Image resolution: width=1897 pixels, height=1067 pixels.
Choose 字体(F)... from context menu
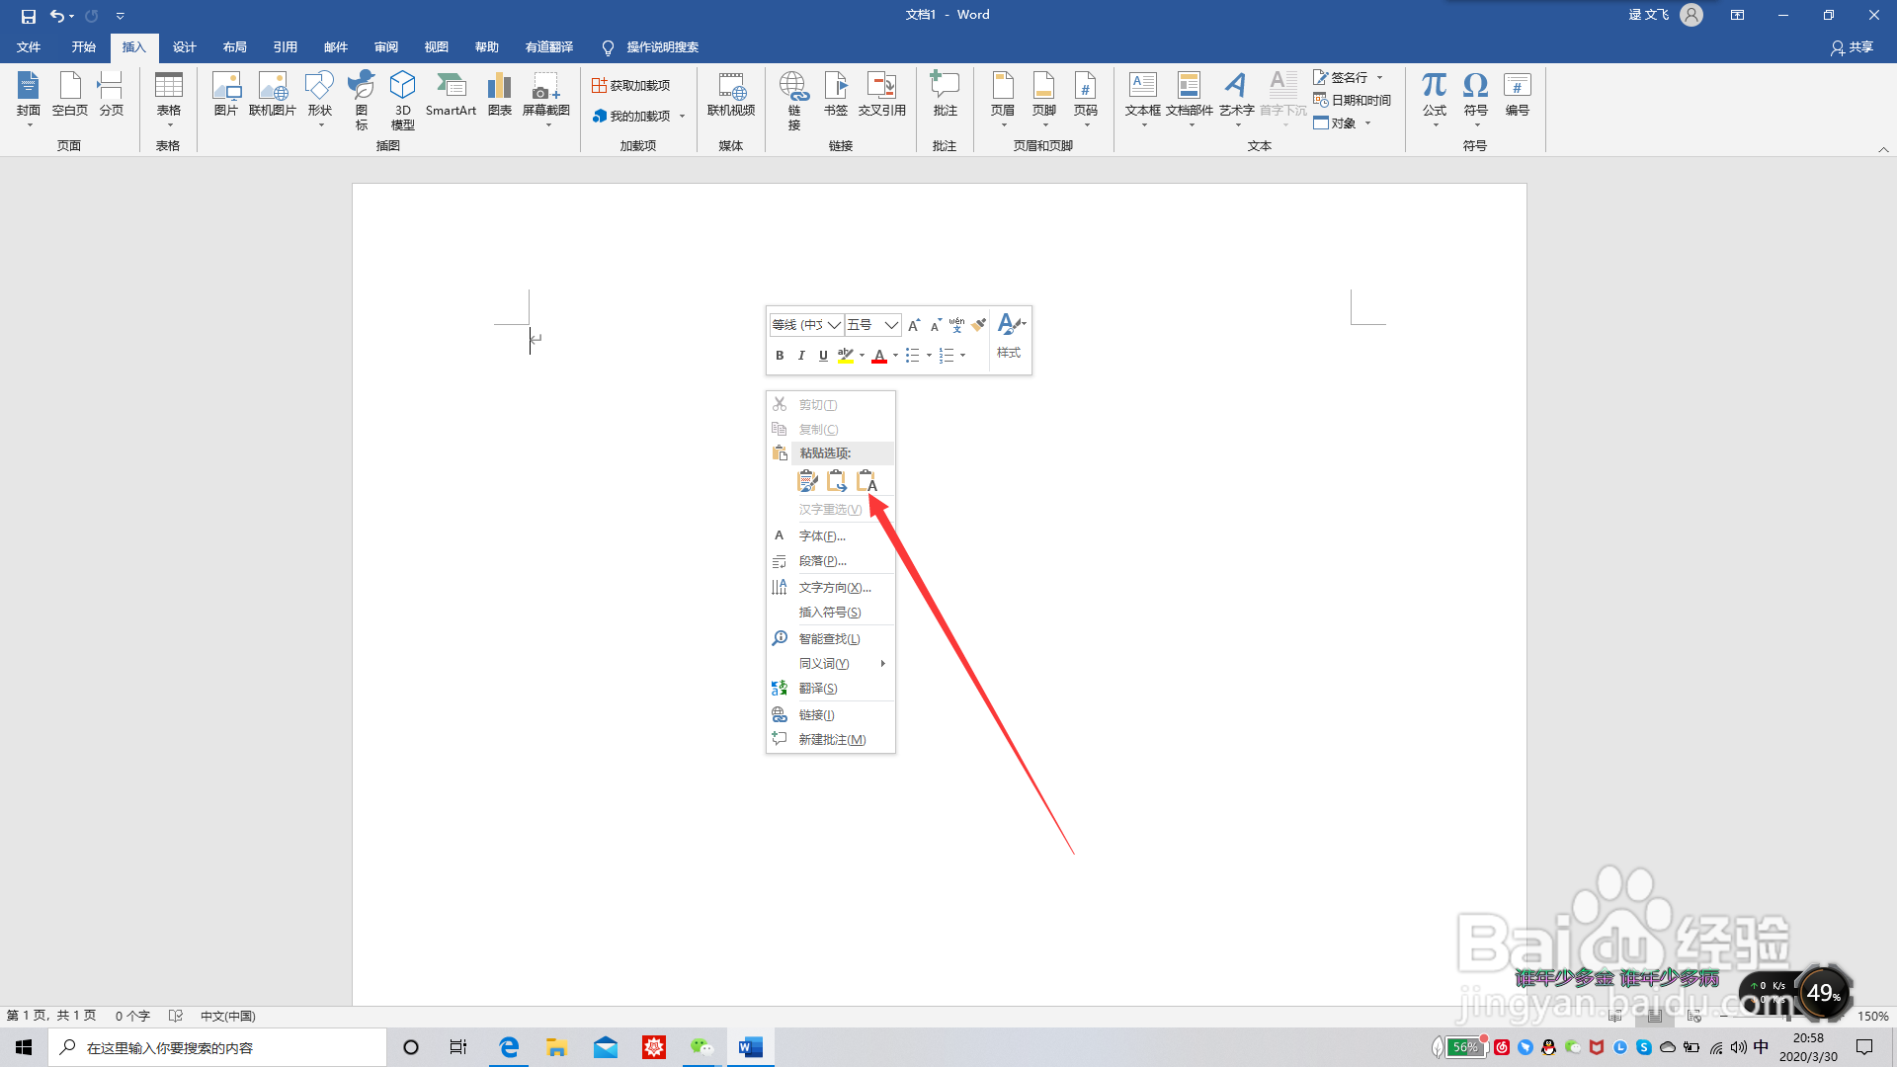coord(822,536)
